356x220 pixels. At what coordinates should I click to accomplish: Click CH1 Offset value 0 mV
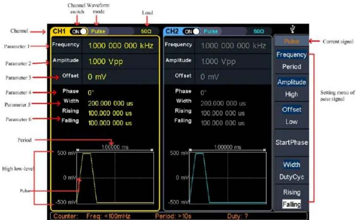click(97, 77)
